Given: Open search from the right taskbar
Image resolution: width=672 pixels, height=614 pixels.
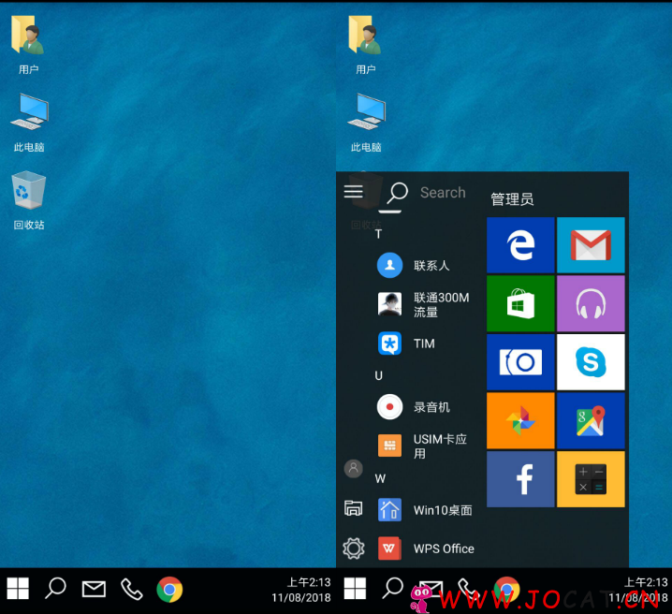Looking at the screenshot, I should (392, 588).
